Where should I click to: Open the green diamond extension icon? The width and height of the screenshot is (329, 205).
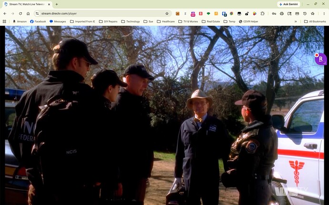tap(208, 14)
